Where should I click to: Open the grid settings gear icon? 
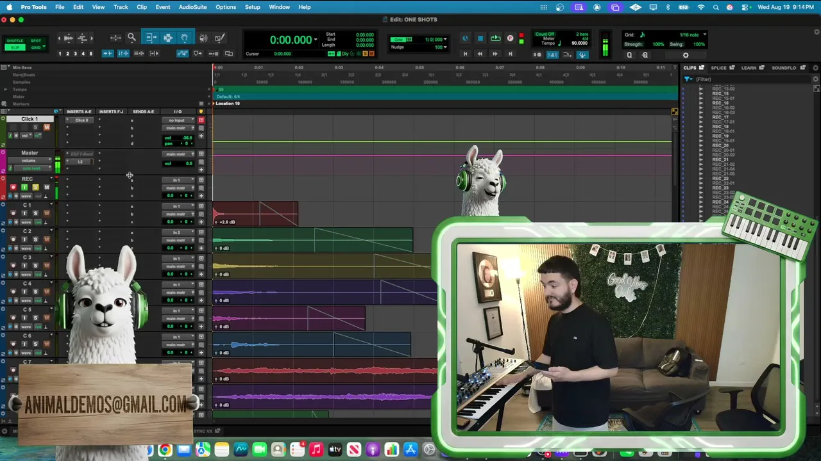coord(686,55)
